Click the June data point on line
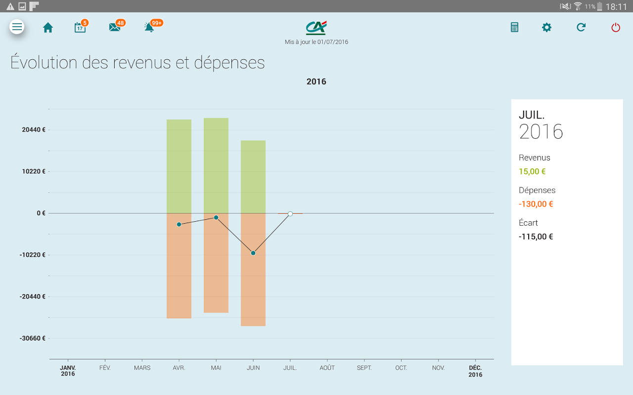This screenshot has width=633, height=395. click(253, 253)
